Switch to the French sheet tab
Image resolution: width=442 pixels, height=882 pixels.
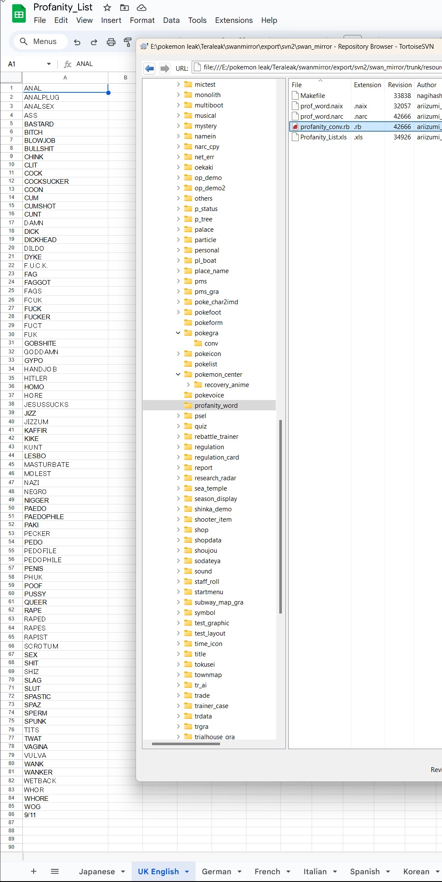[x=267, y=872]
